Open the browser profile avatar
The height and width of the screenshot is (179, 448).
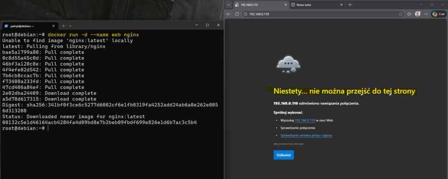[x=418, y=14]
